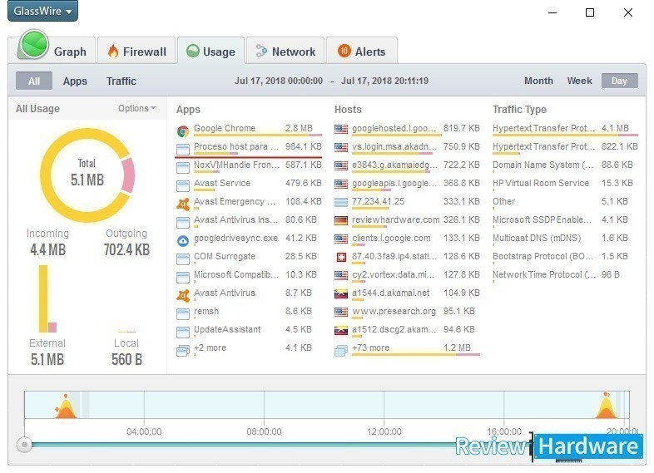The image size is (654, 473).
Task: Select the All usage filter
Action: pyautogui.click(x=34, y=81)
